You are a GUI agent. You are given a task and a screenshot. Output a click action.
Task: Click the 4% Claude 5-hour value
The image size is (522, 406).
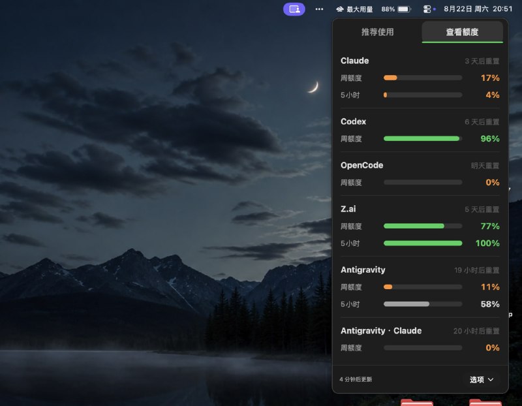pos(493,95)
